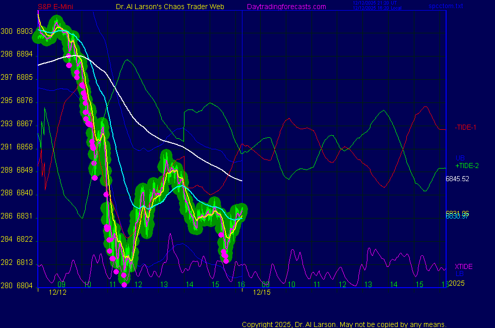Open the Daytradingforecasts.com link
This screenshot has height=328, width=495.
[286, 7]
